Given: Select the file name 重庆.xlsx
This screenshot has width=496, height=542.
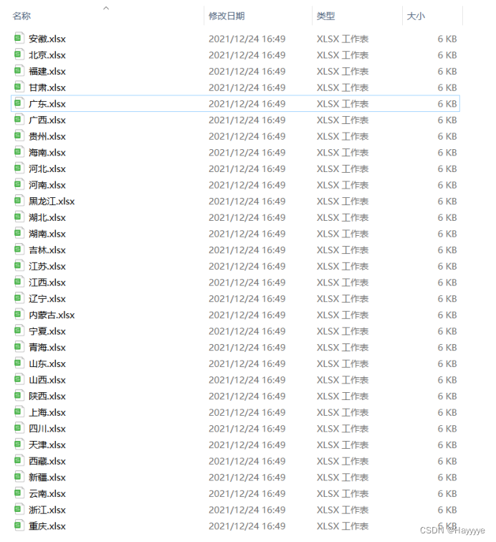Looking at the screenshot, I should point(47,526).
